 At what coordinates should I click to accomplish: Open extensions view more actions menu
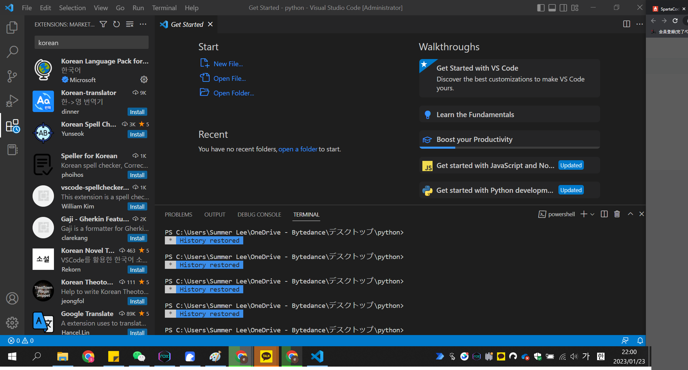click(143, 24)
